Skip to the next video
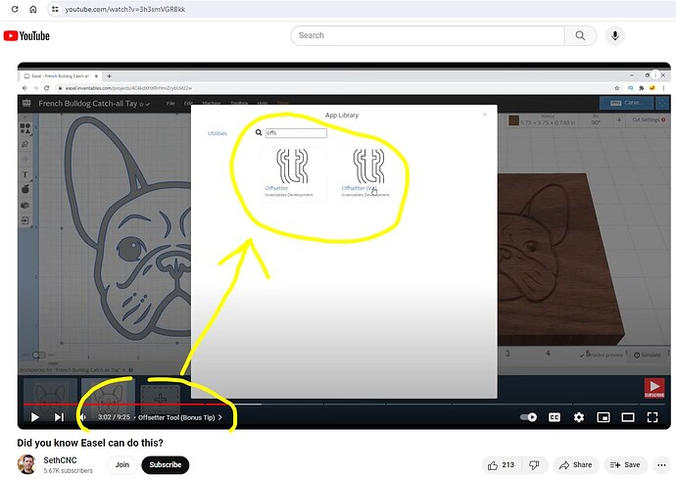 [59, 417]
